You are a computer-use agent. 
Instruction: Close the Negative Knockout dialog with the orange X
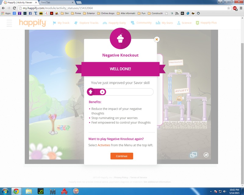pyautogui.click(x=157, y=40)
